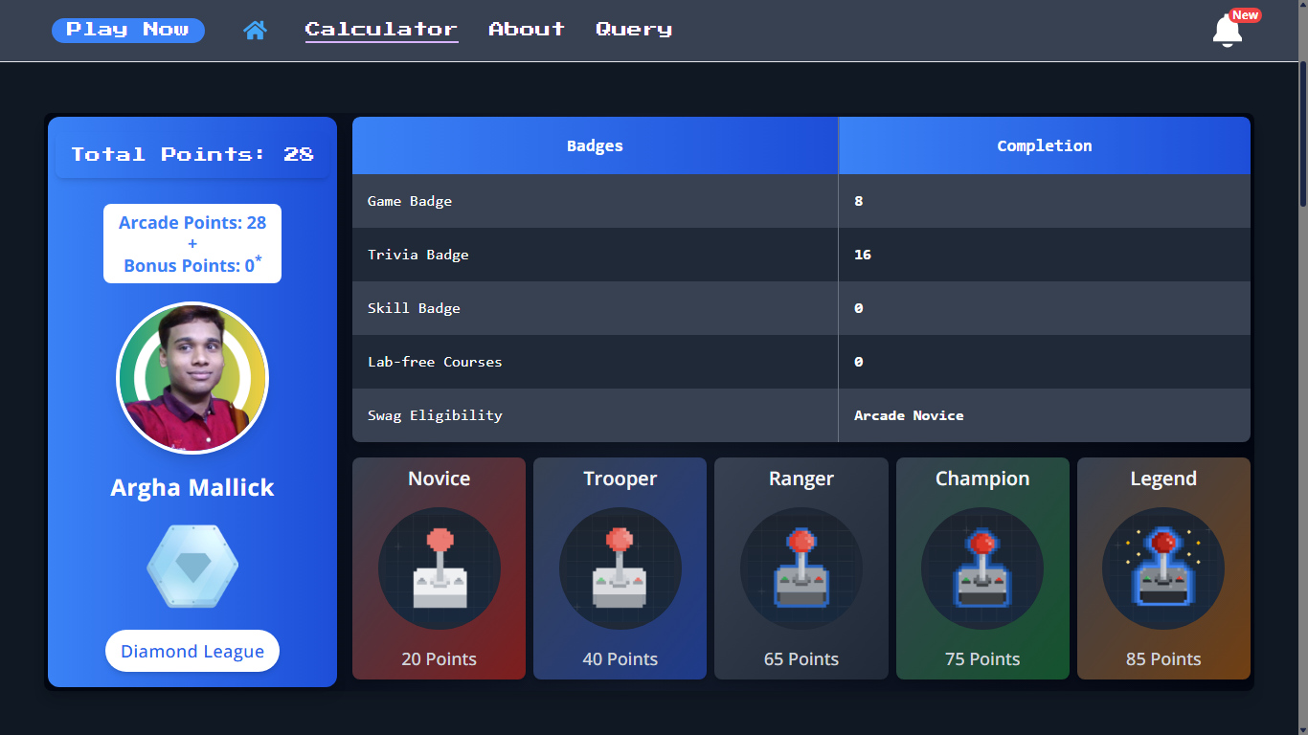The width and height of the screenshot is (1308, 735).
Task: Click the Total Points 28 header card
Action: (x=192, y=153)
